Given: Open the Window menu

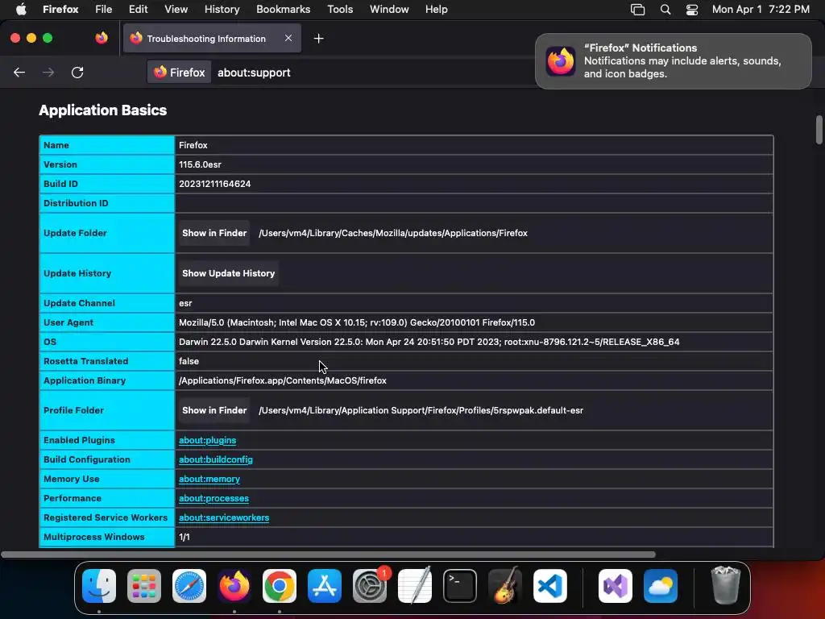Looking at the screenshot, I should [x=389, y=10].
